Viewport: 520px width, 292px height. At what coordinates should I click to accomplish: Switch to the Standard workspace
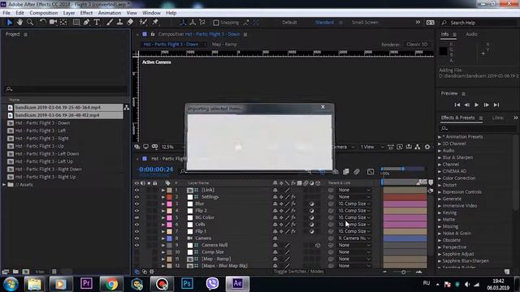(x=324, y=23)
